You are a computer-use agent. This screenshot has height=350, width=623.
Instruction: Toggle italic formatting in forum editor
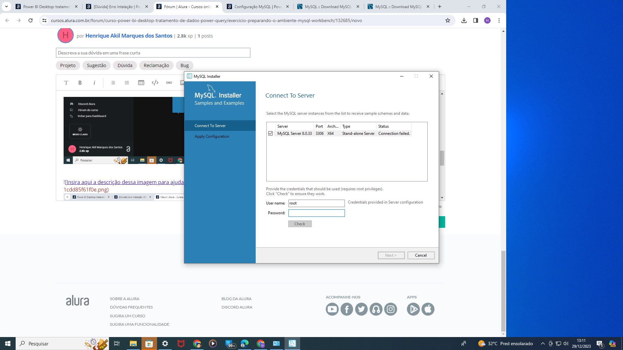coord(94,83)
